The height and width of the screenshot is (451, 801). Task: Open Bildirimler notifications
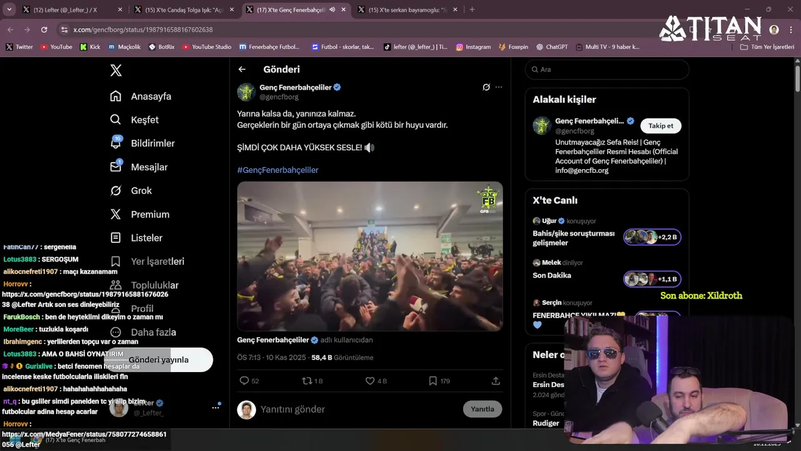(x=142, y=143)
